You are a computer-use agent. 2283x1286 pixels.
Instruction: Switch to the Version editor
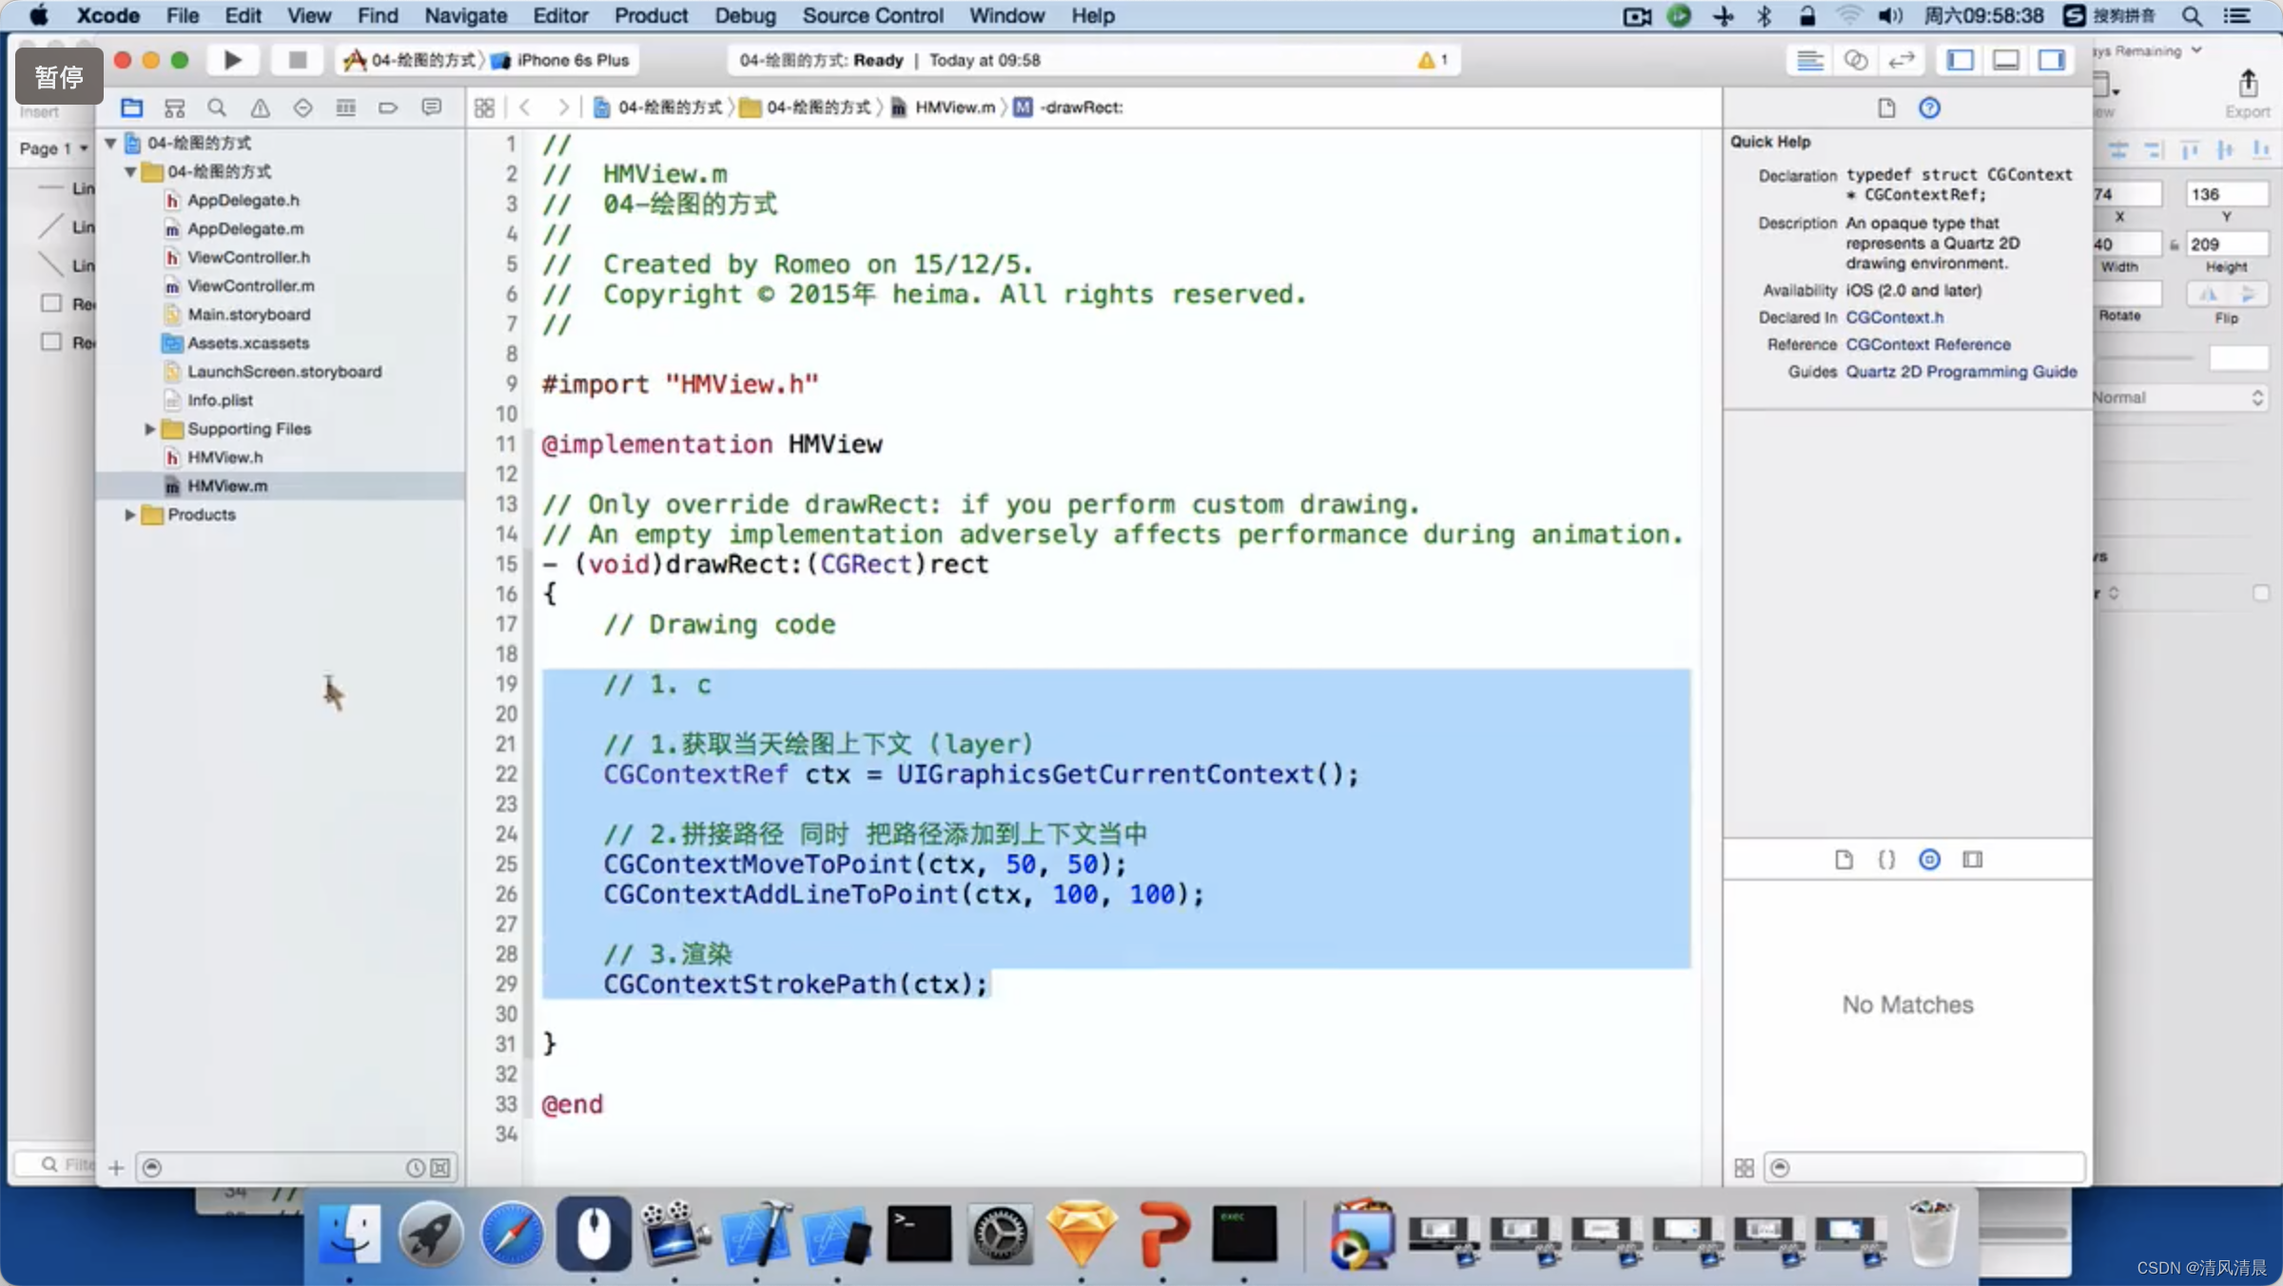(1901, 60)
